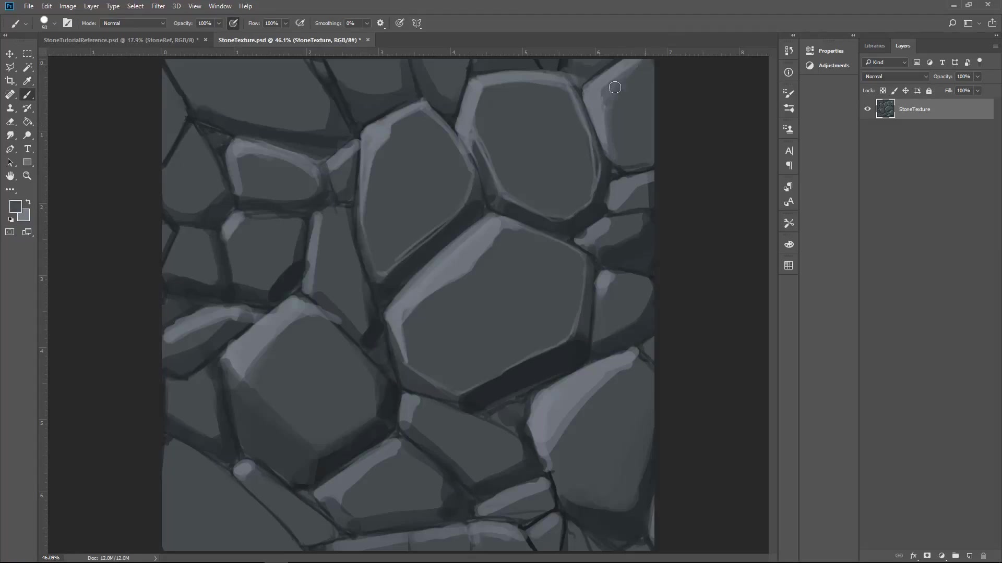Screen dimensions: 1002x563
Task: Click the Zoom tool
Action: pyautogui.click(x=28, y=176)
